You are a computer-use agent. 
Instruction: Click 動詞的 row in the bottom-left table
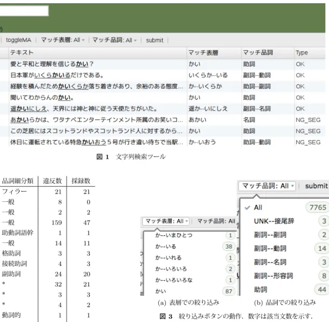point(47,315)
